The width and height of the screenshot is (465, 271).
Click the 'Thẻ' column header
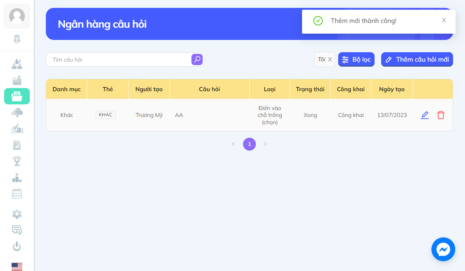[108, 89]
